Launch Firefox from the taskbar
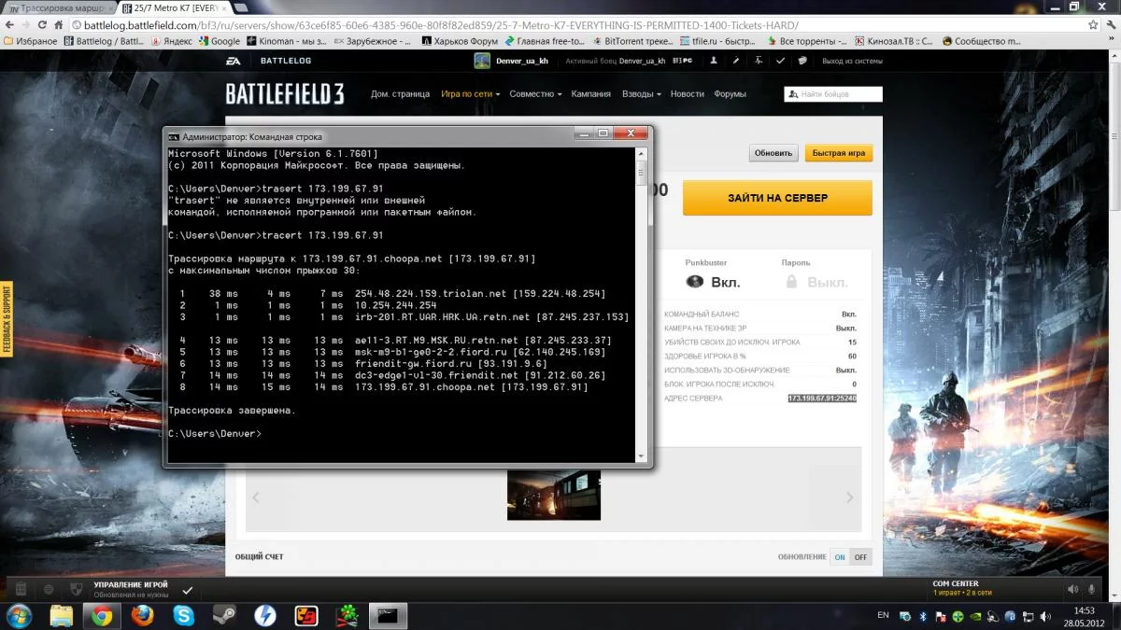 pos(142,615)
